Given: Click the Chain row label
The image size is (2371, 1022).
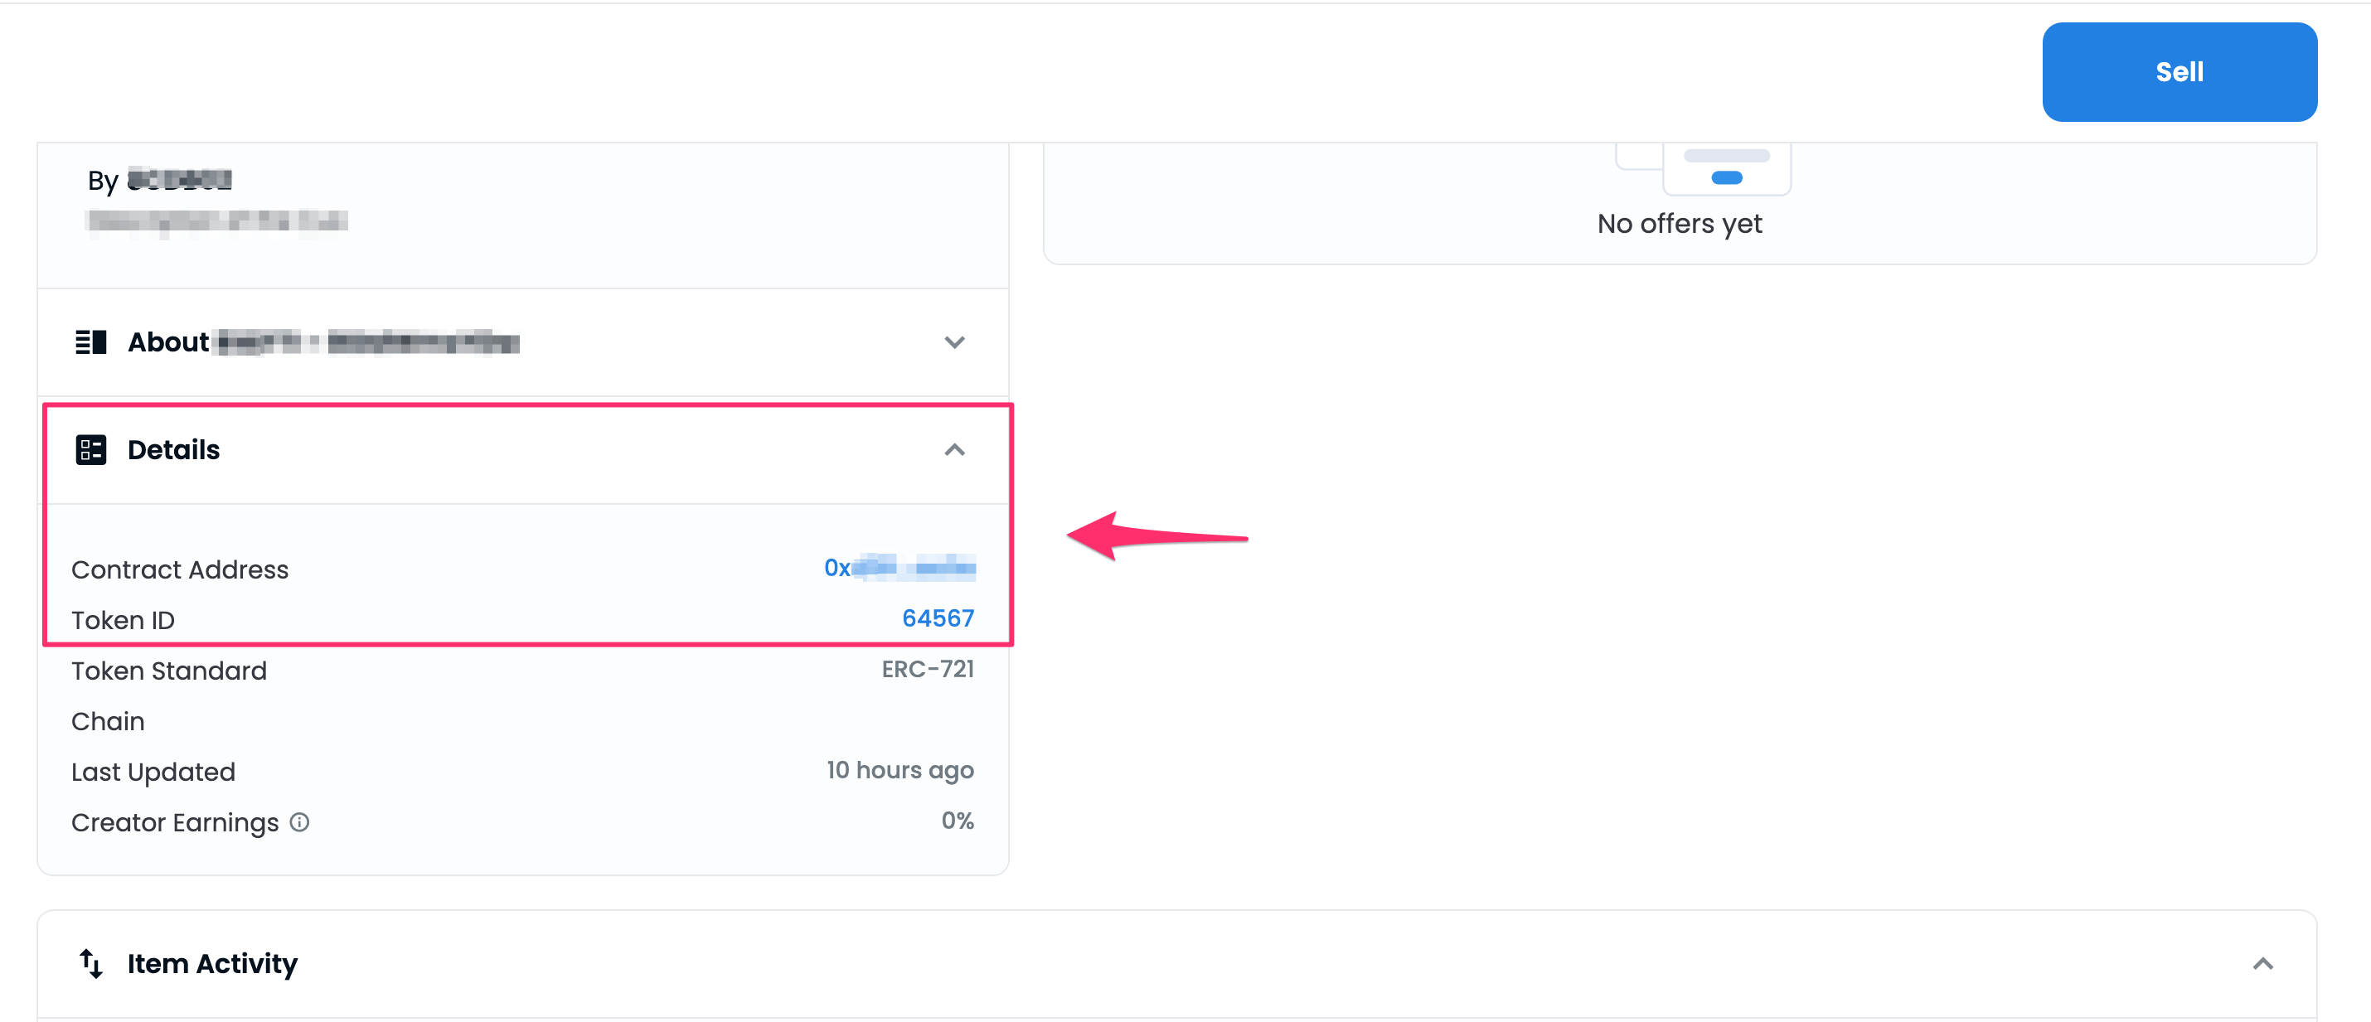Looking at the screenshot, I should coord(108,721).
